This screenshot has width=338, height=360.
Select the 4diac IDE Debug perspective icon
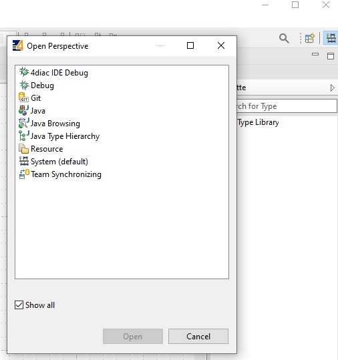click(24, 72)
